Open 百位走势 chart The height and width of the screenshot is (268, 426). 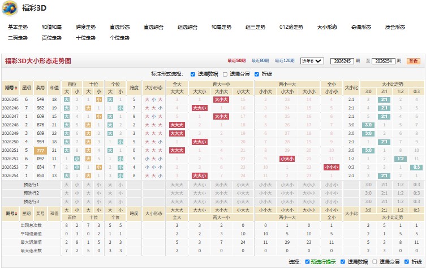click(51, 38)
